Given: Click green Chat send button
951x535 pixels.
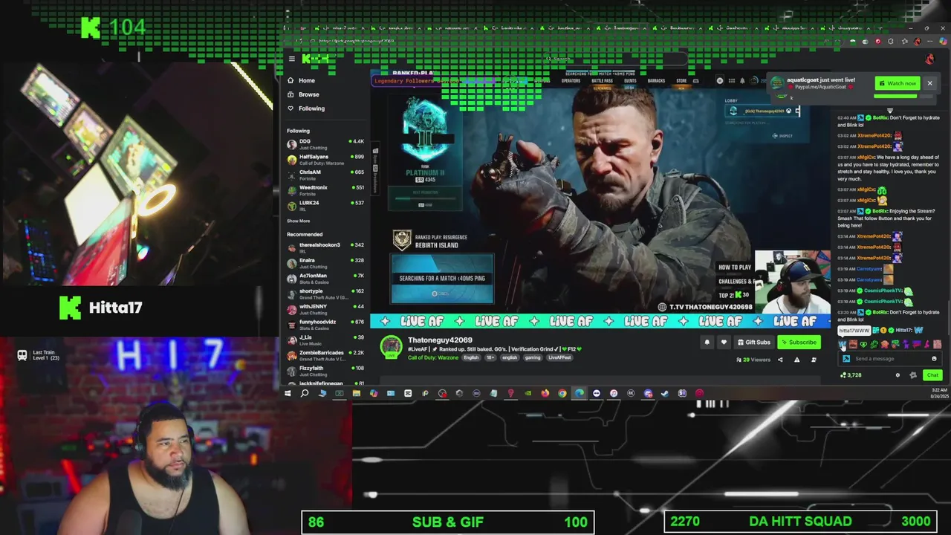Looking at the screenshot, I should [932, 375].
